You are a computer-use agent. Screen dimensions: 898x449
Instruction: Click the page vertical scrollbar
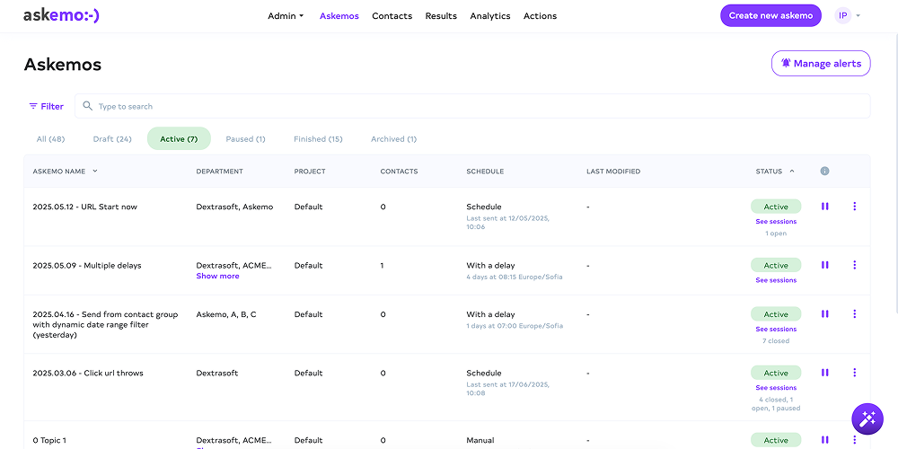tap(895, 172)
